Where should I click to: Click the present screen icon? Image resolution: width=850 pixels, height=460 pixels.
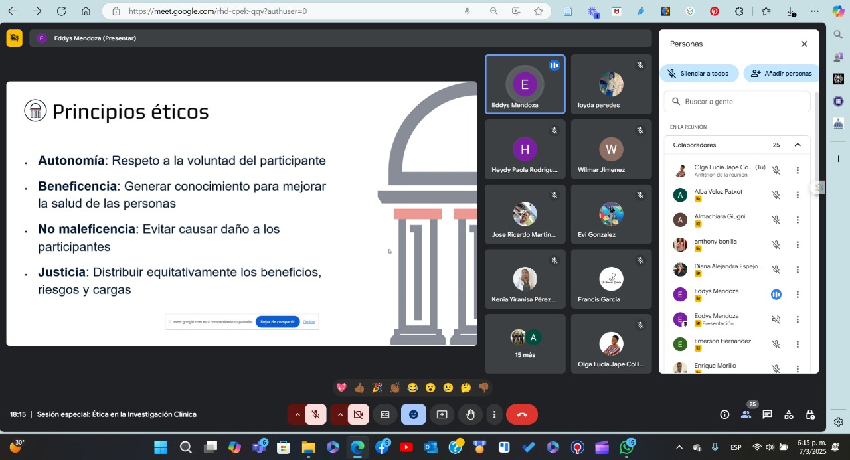442,414
